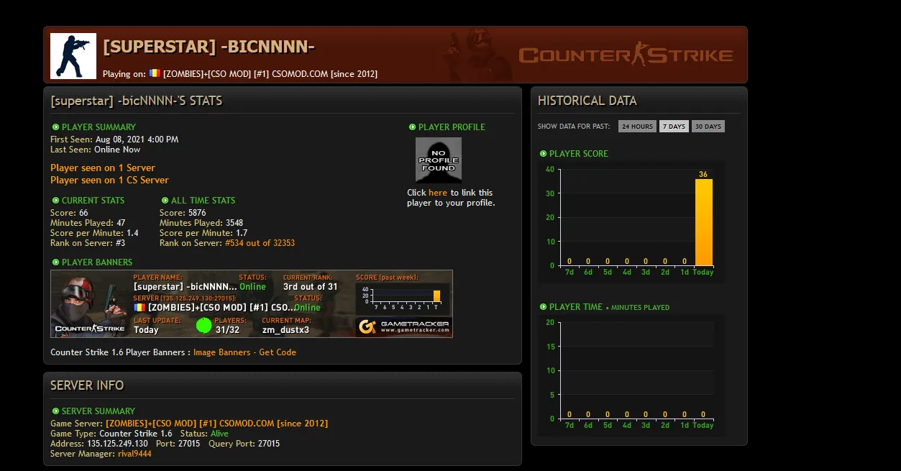
Task: Click the player avatar soldier icon
Action: (73, 56)
